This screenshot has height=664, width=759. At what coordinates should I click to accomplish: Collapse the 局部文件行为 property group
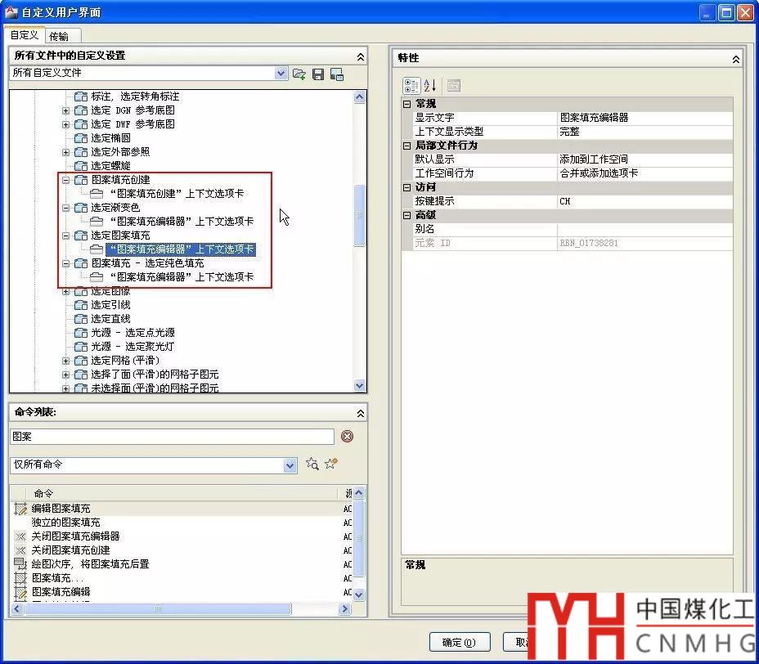(407, 146)
